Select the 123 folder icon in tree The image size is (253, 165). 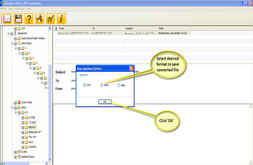19,29
